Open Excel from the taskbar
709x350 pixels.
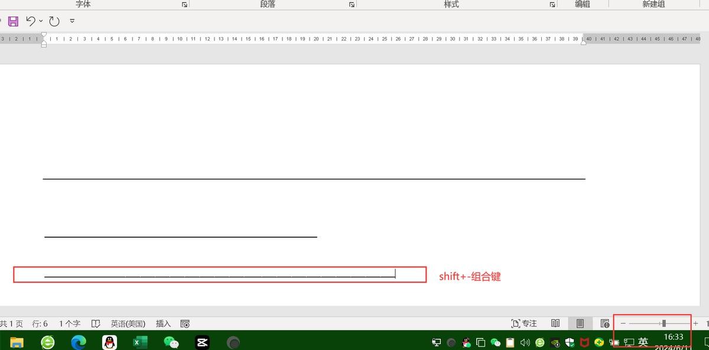[140, 342]
